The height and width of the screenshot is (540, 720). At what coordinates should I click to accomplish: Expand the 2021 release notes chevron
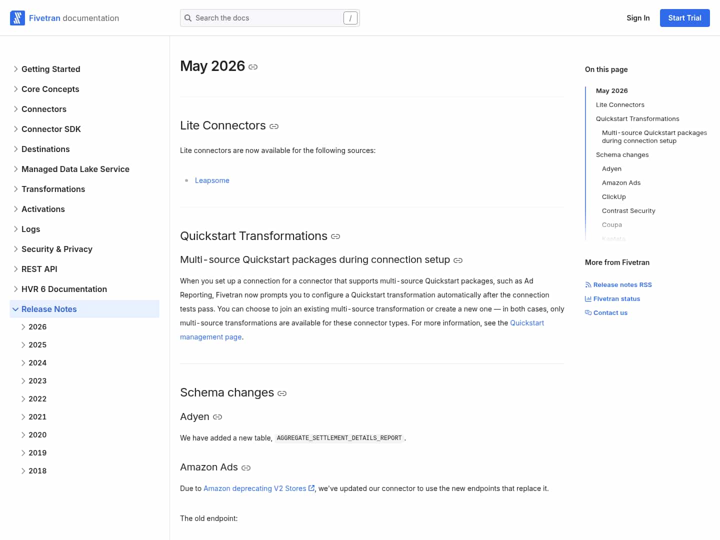pos(23,417)
